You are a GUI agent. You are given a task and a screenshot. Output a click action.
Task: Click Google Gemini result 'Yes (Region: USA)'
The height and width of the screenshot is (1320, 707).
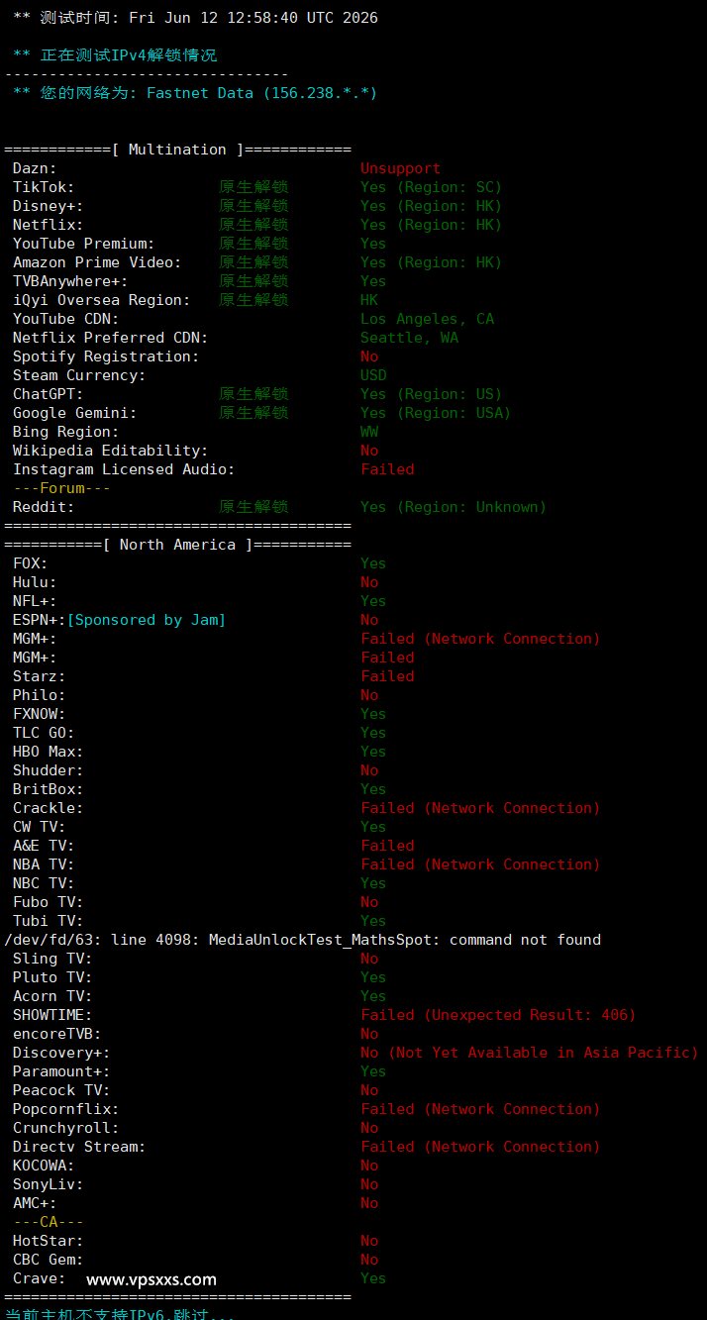click(436, 413)
